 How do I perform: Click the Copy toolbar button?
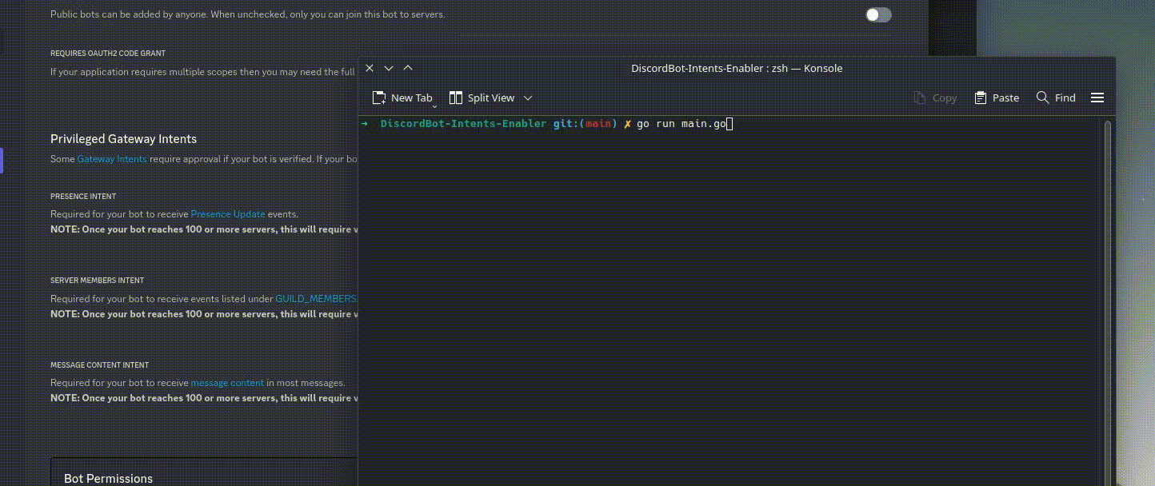click(x=935, y=98)
